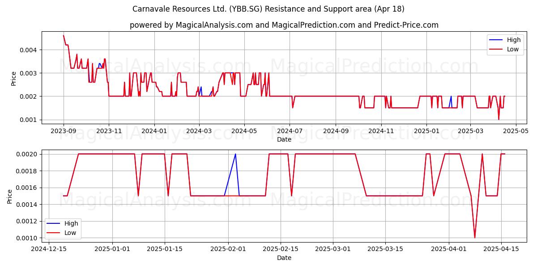
Task: Click the 2024-07 x-axis label
Action: tap(290, 131)
